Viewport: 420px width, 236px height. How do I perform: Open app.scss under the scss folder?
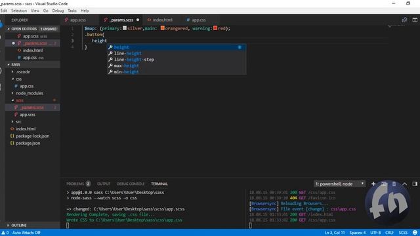click(33, 115)
